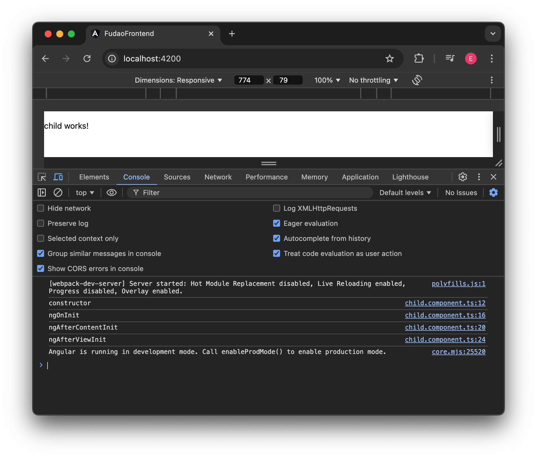Select the inspect element tool

[42, 177]
